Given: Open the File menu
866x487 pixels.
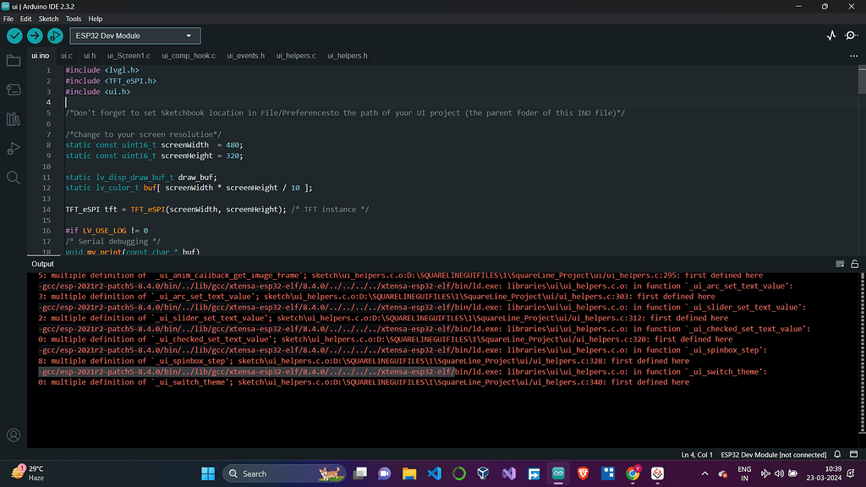Looking at the screenshot, I should coord(8,19).
